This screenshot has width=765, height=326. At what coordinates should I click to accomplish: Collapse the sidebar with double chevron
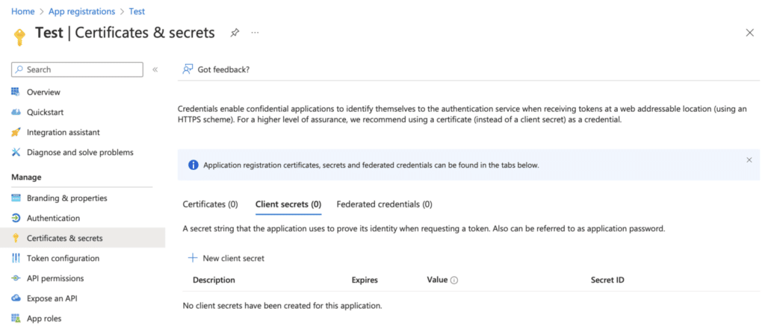(x=155, y=69)
